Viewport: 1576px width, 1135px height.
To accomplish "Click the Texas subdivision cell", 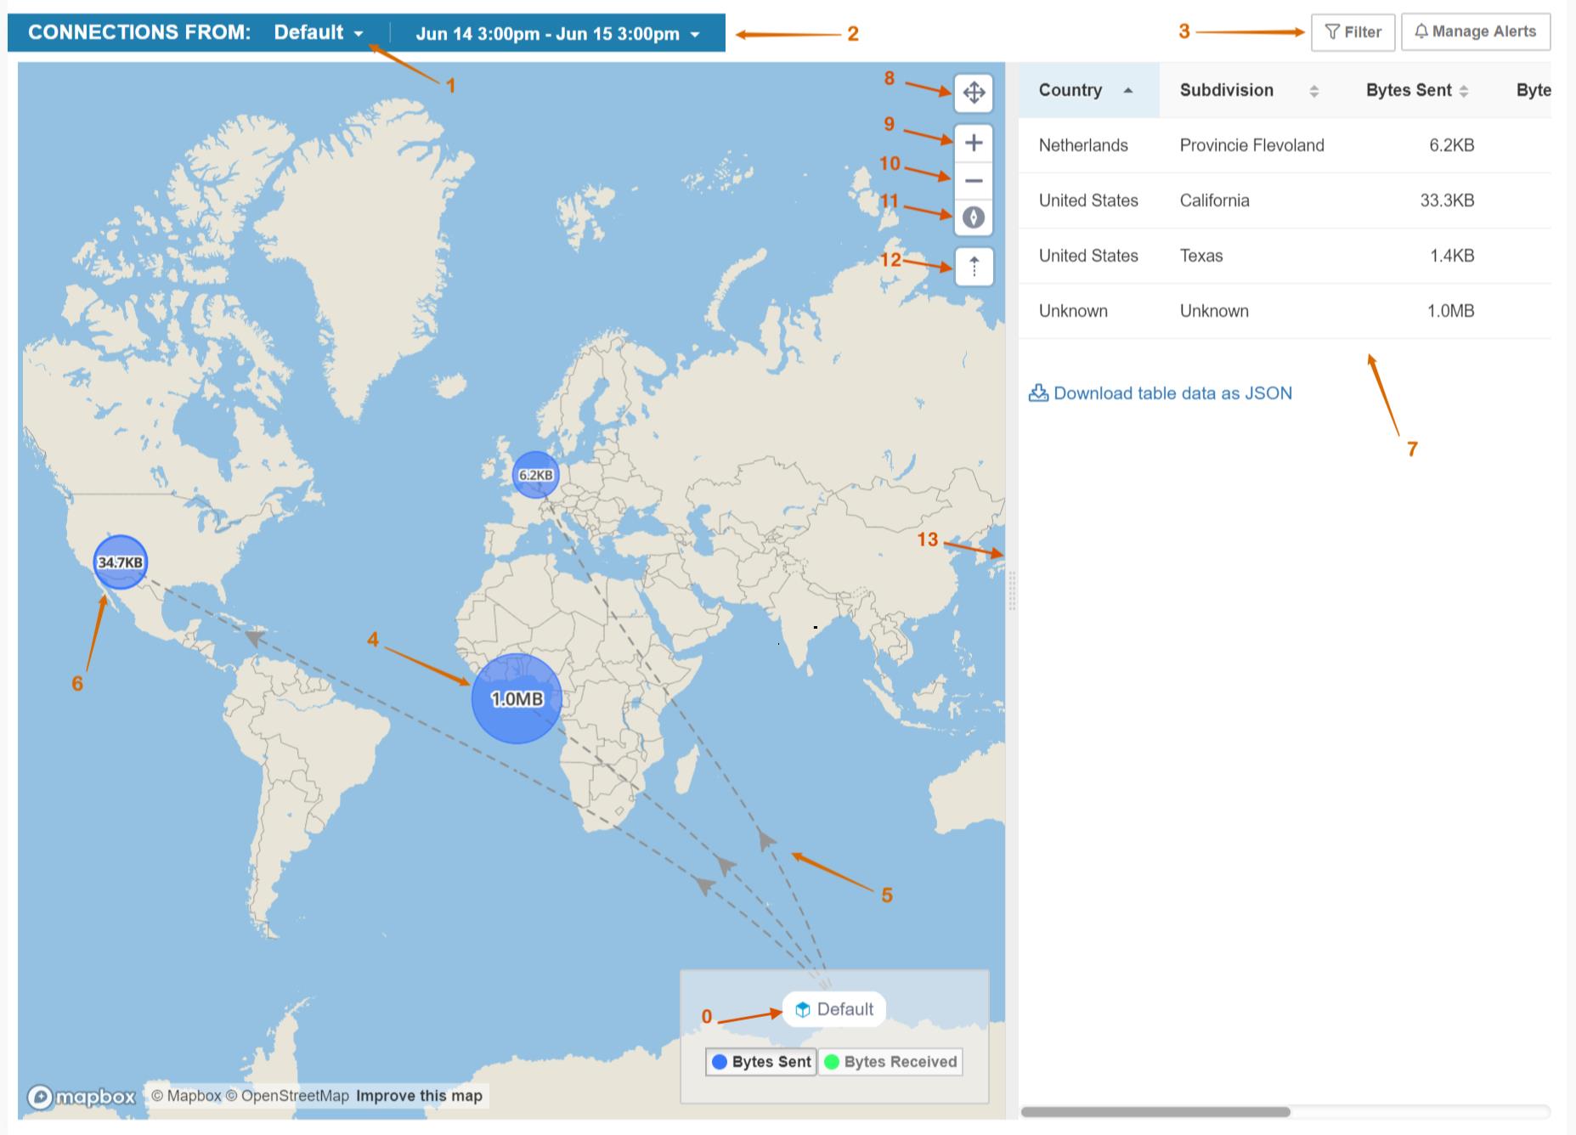I will pyautogui.click(x=1201, y=256).
